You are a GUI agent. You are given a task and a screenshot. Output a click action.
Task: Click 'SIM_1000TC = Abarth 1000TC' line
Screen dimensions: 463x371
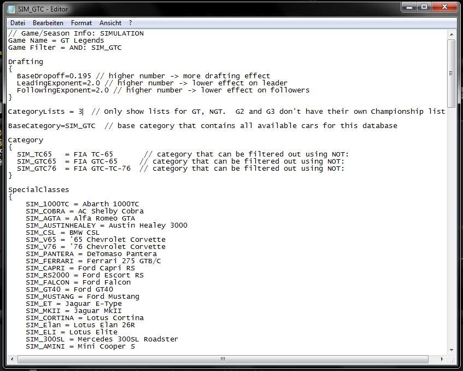click(x=82, y=204)
